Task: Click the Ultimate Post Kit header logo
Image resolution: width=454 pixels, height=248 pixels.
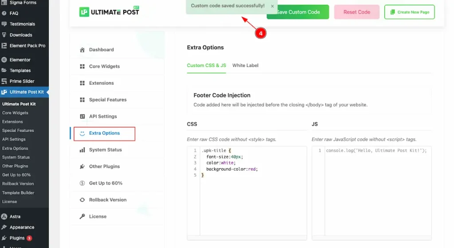Action: click(109, 12)
